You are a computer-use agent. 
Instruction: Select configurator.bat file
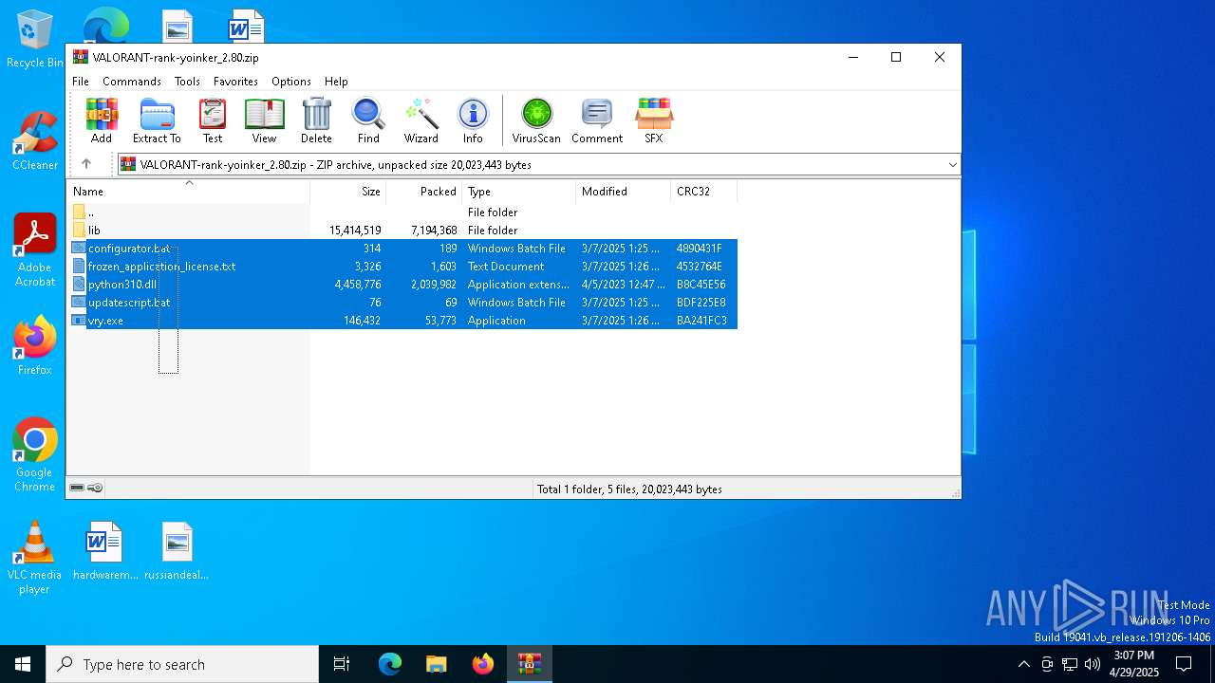[403, 249]
